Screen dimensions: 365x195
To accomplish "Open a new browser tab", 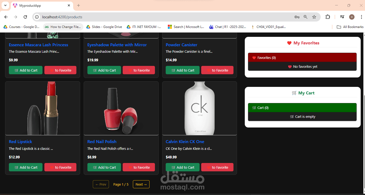I will click(x=79, y=5).
